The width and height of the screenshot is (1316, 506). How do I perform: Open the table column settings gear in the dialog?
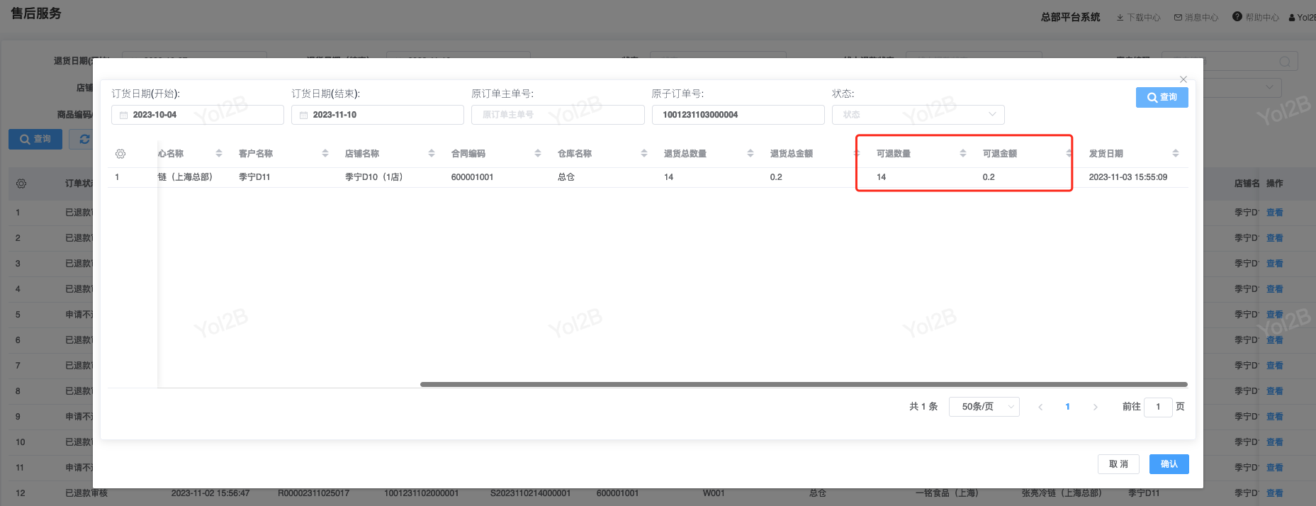click(120, 154)
